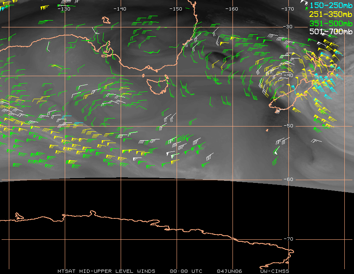The width and height of the screenshot is (354, 274).
Task: Click the -70 latitude label
Action: [289, 239]
